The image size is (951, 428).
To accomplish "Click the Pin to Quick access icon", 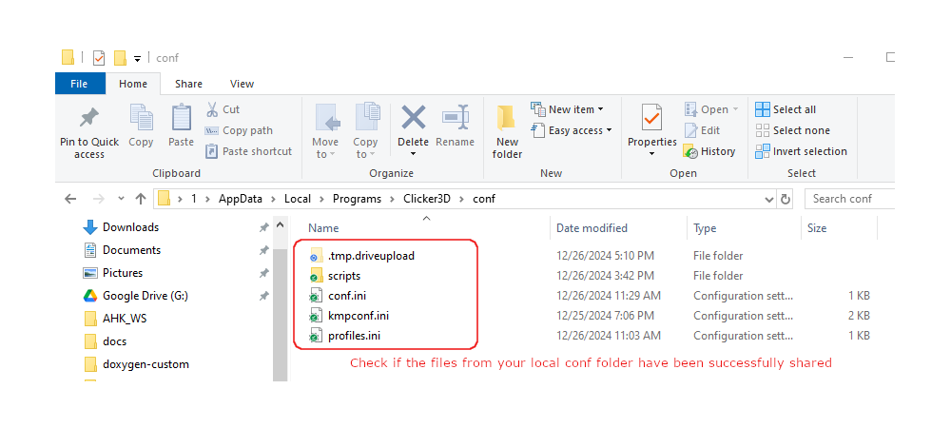I will click(x=89, y=118).
